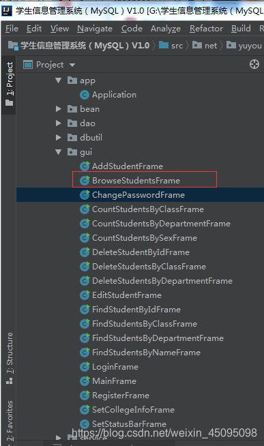Click the DeleteStudentsByDepartmentFrame class icon
Screen dimensions: 264x446
tap(85, 281)
